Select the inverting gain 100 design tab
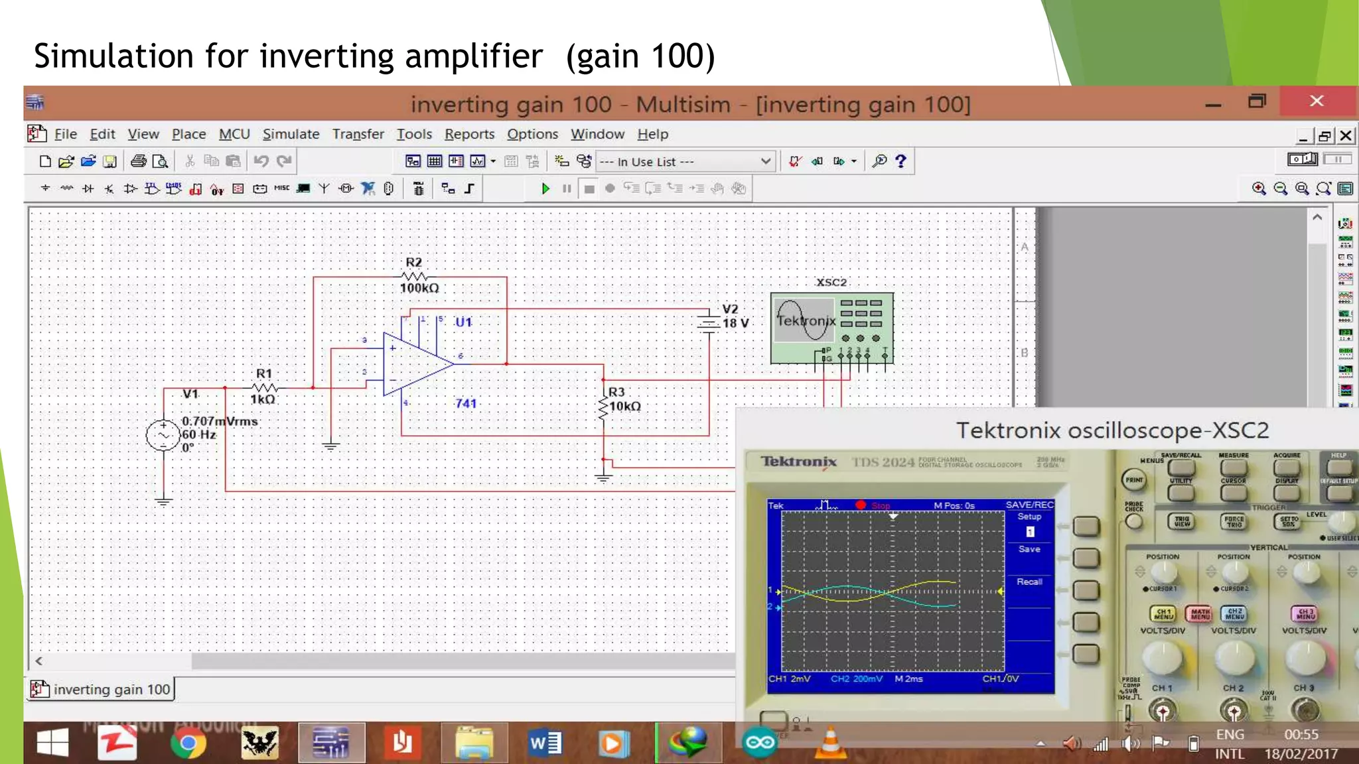 (101, 690)
